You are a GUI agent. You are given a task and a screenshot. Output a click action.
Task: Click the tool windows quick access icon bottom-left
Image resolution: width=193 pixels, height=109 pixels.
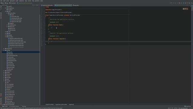click(x=1, y=108)
